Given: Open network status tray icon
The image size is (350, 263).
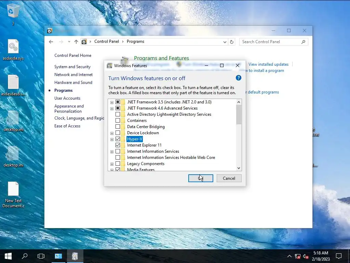Looking at the screenshot, I should [x=298, y=256].
